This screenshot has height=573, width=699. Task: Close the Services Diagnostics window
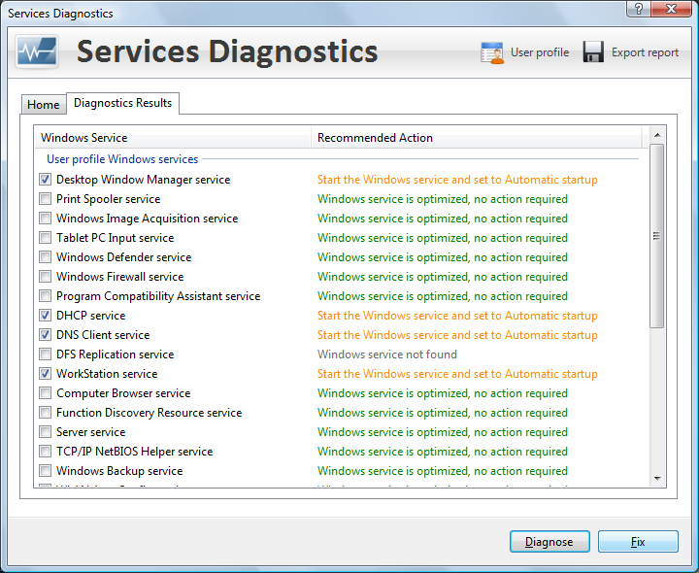pos(672,9)
